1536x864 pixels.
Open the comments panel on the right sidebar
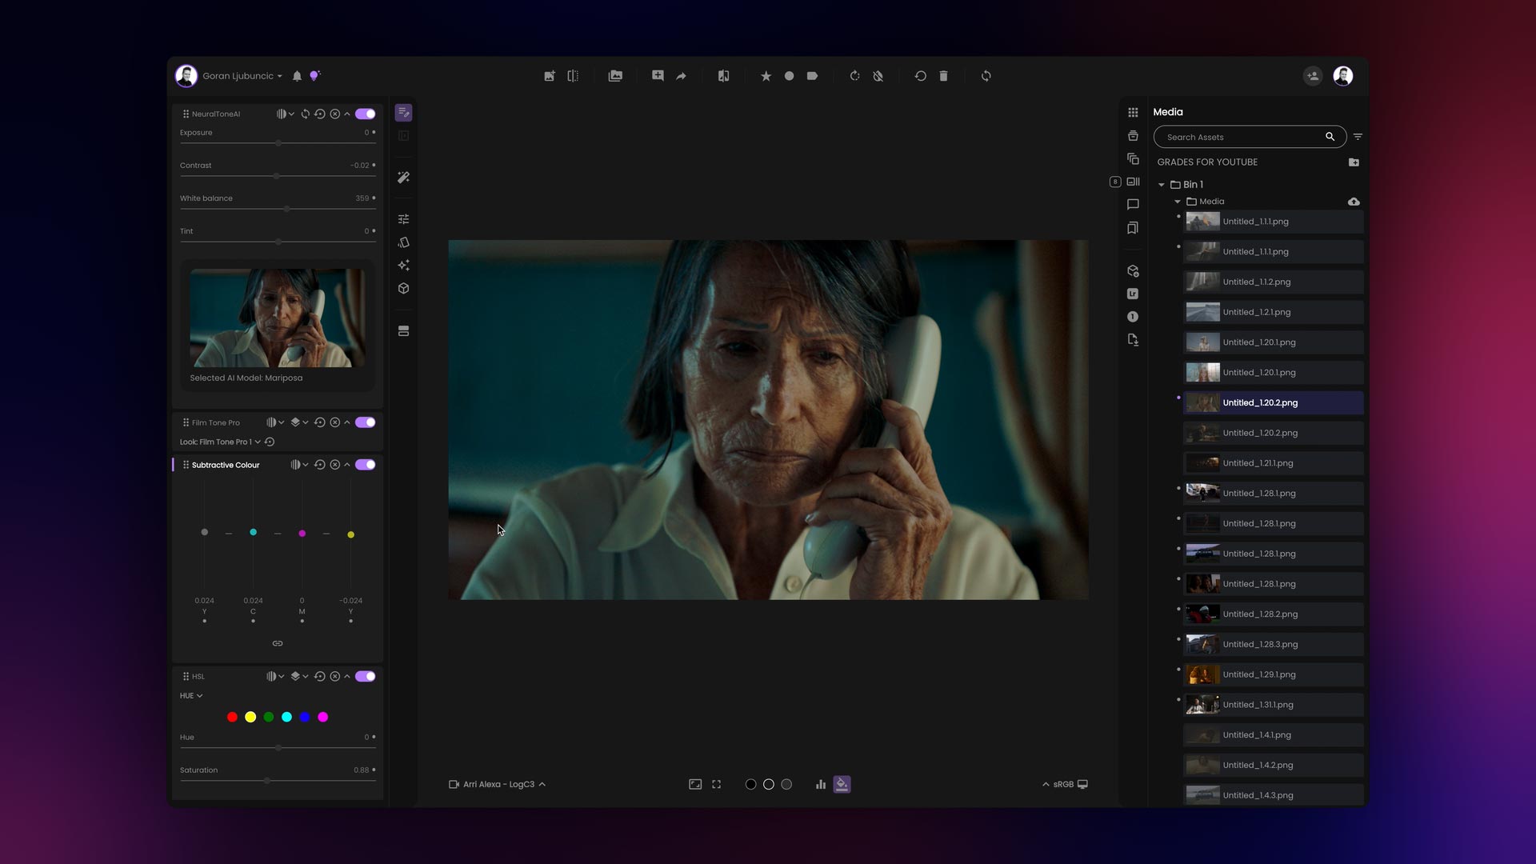point(1133,205)
